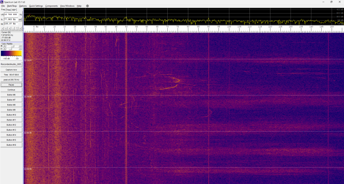Click the Spectrum Lab title bar icon

(2, 2)
